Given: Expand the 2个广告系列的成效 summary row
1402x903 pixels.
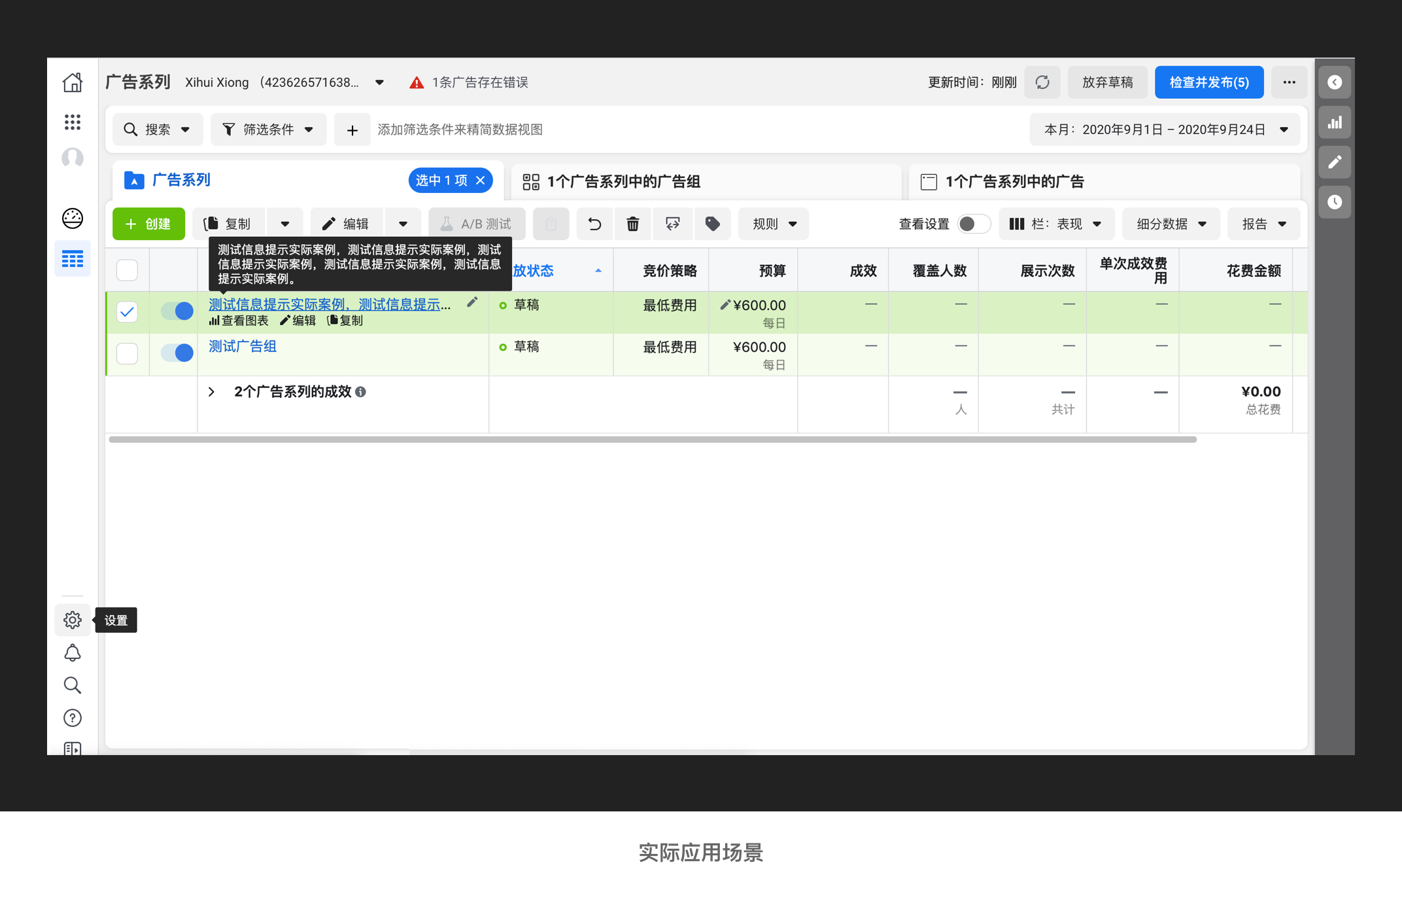Looking at the screenshot, I should click(211, 392).
